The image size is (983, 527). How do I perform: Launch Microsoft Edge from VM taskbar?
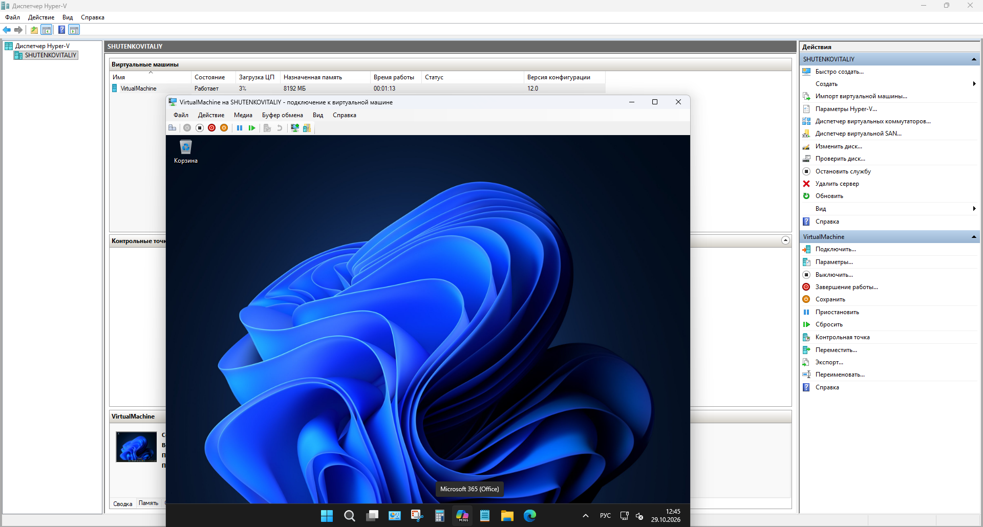(x=530, y=516)
